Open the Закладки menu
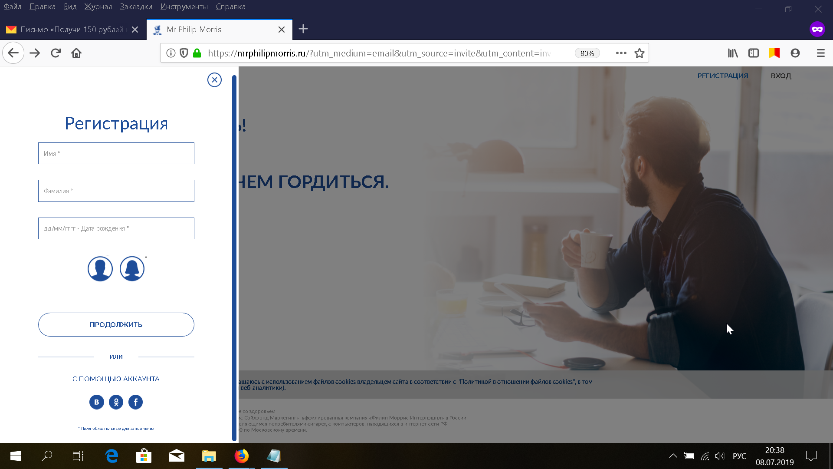 [x=136, y=7]
